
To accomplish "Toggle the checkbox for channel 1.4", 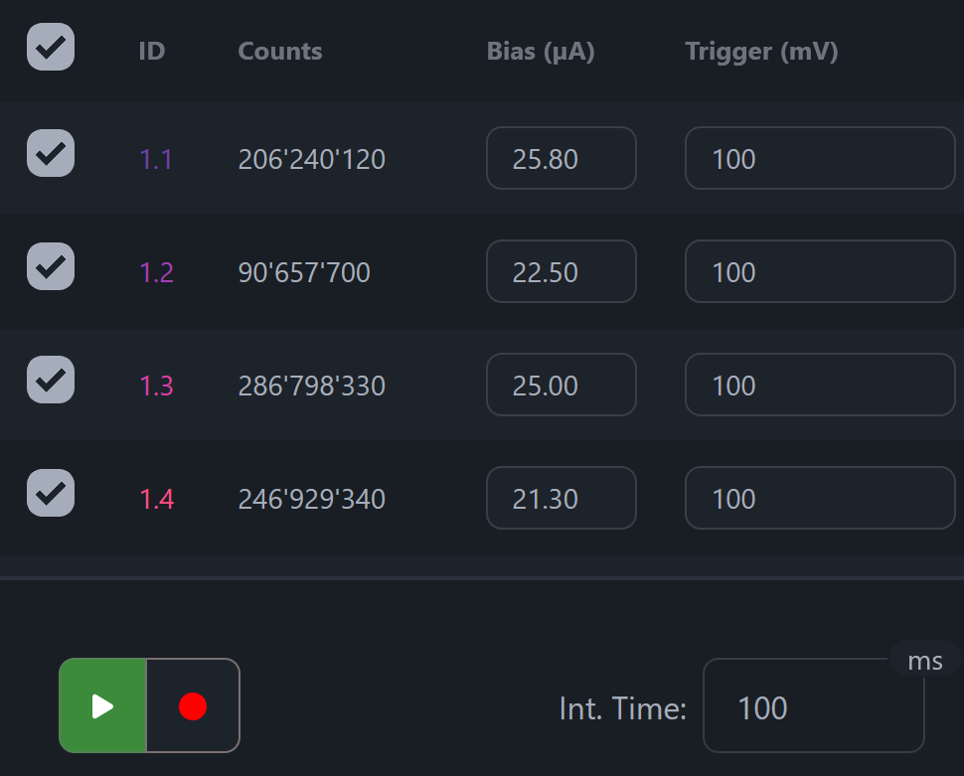I will point(51,493).
